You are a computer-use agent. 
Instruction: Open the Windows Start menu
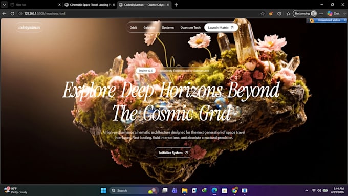pyautogui.click(x=103, y=190)
